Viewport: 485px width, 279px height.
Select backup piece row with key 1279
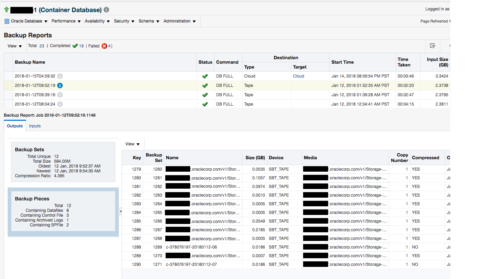286,169
